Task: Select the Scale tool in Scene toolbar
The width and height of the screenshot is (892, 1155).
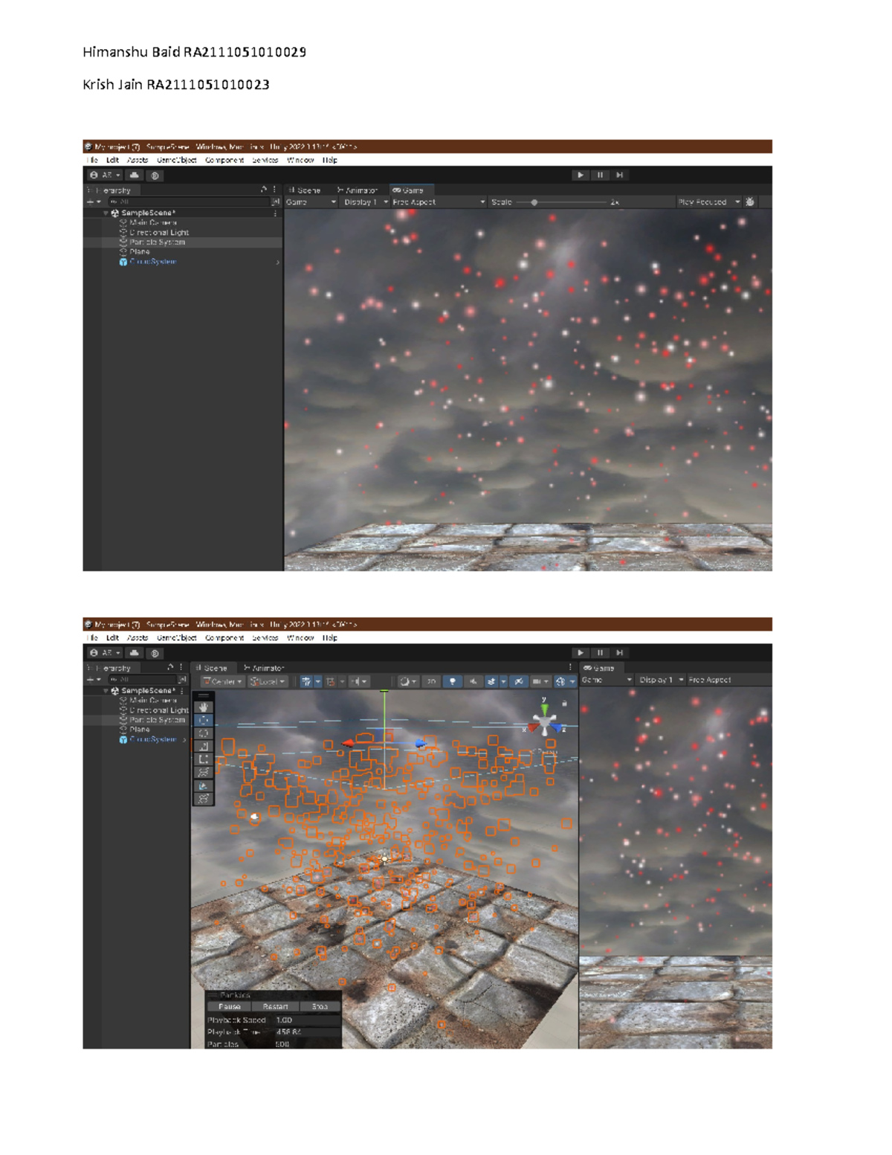Action: [203, 746]
